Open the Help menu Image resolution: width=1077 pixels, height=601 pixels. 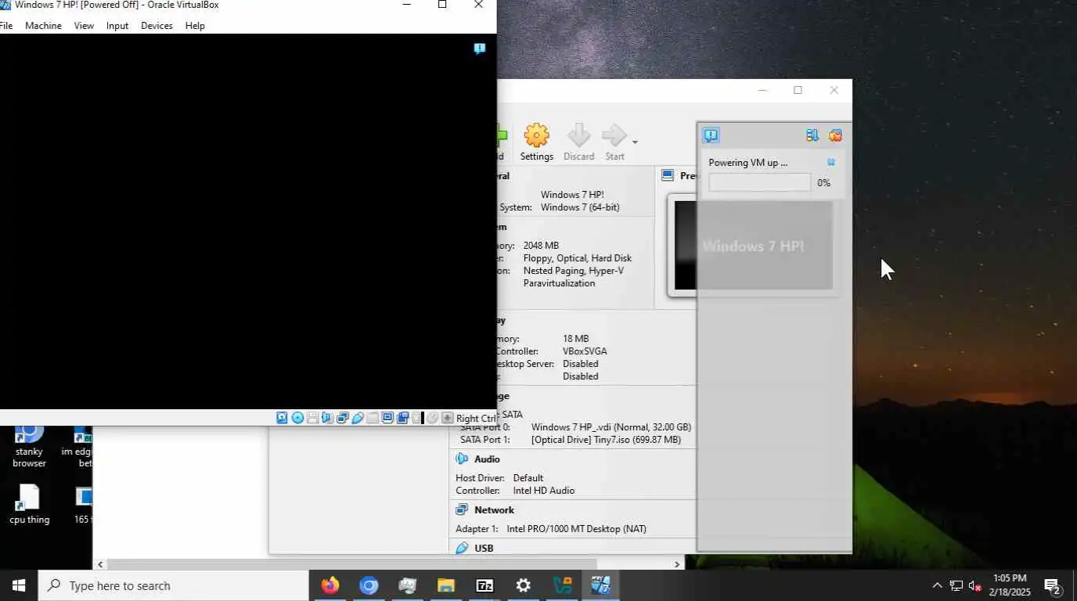tap(195, 26)
